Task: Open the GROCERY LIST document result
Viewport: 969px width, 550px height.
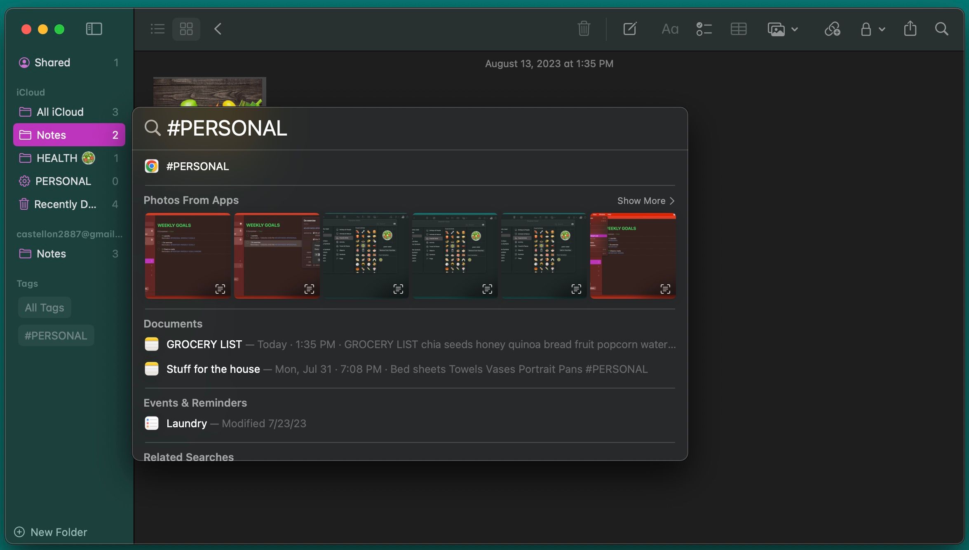Action: [x=204, y=344]
